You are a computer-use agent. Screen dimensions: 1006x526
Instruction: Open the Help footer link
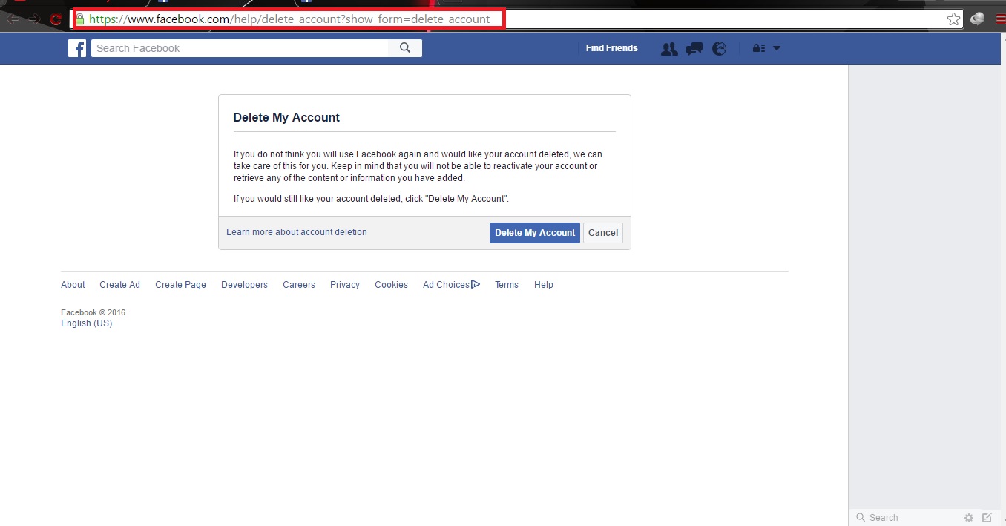544,285
